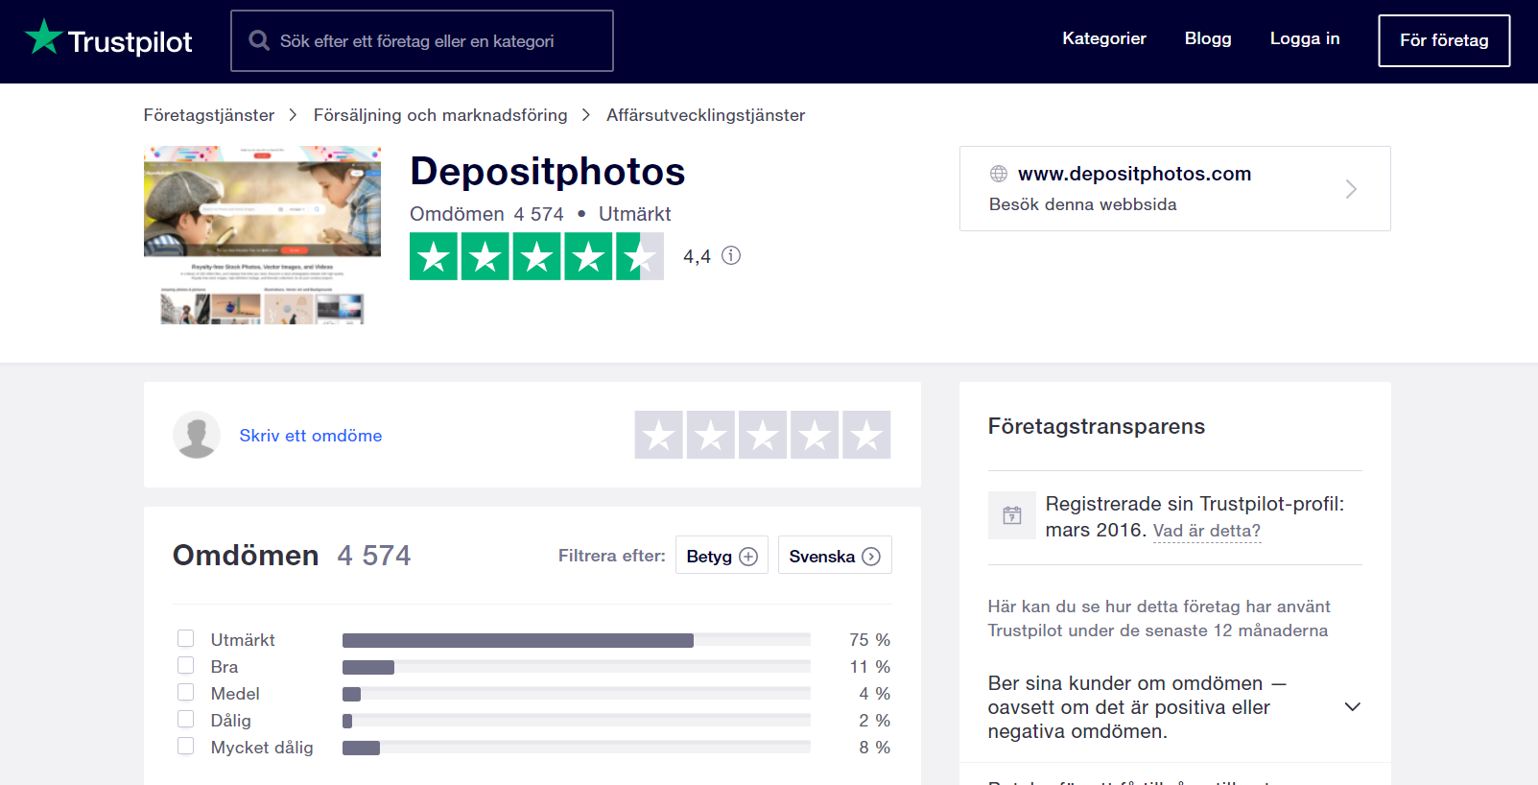
Task: Check the Utmärkt filter checkbox
Action: 186,638
